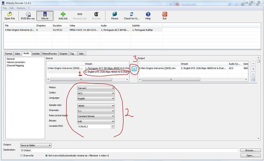Click the Open... button
The height and width of the screenshot is (161, 264).
pos(250,156)
